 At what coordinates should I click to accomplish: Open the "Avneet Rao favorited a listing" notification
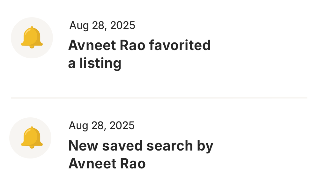click(x=139, y=54)
